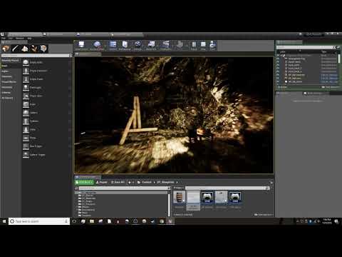Image resolution: width=342 pixels, height=257 pixels.
Task: Open the Help menu
Action: pyautogui.click(x=29, y=39)
